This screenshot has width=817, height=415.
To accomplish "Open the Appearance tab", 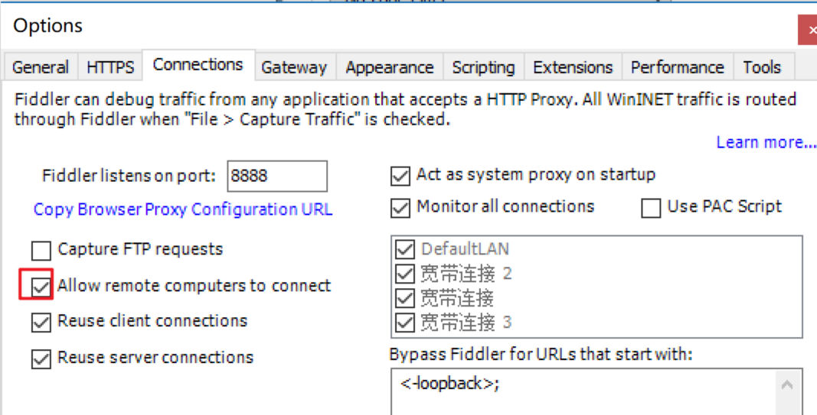I will point(389,67).
